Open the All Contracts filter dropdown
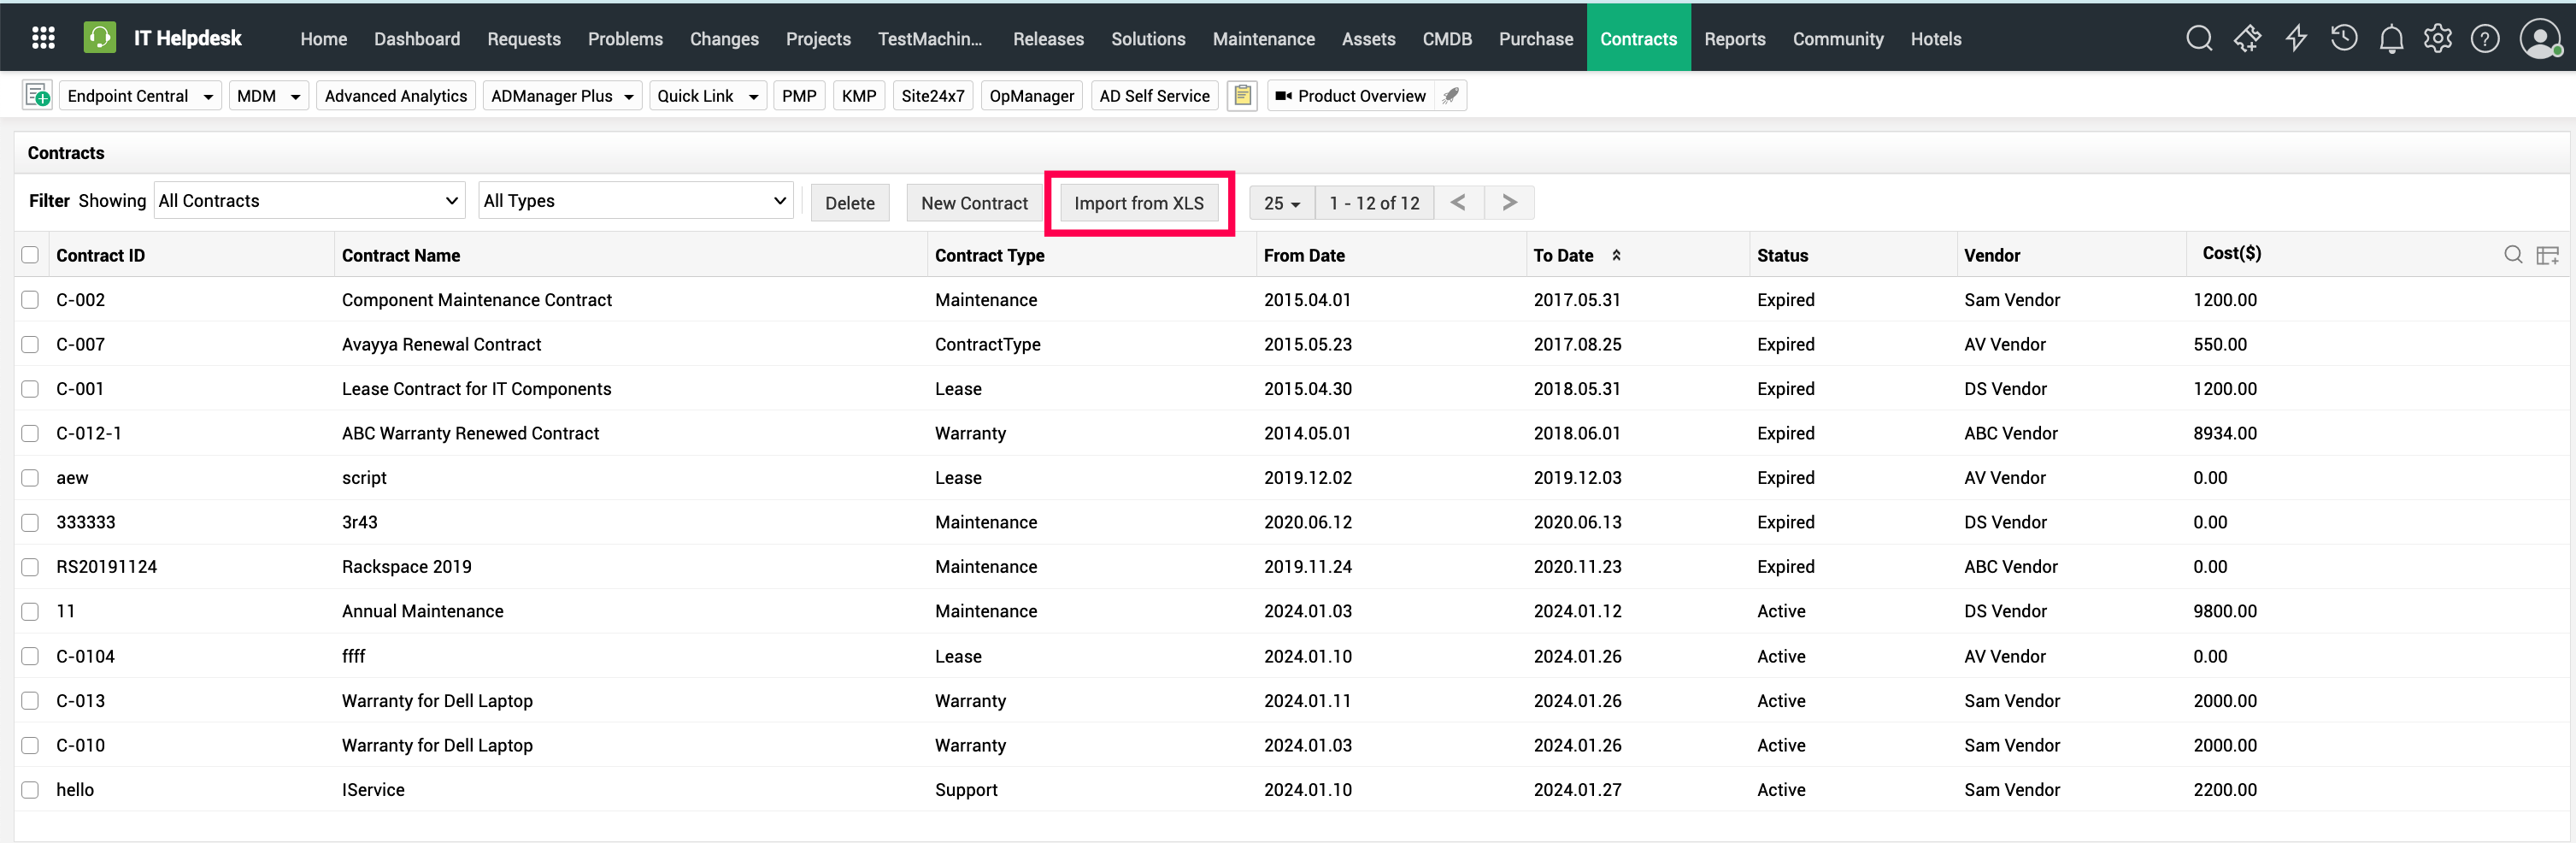2576x843 pixels. point(309,200)
